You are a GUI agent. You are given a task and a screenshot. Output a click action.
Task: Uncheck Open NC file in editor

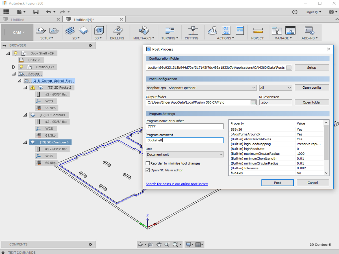(147, 170)
